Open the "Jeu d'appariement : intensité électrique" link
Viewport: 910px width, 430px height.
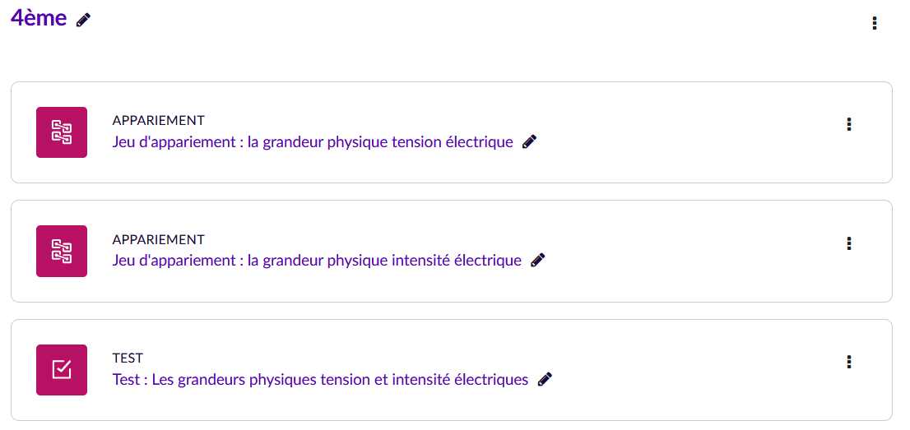click(x=317, y=261)
